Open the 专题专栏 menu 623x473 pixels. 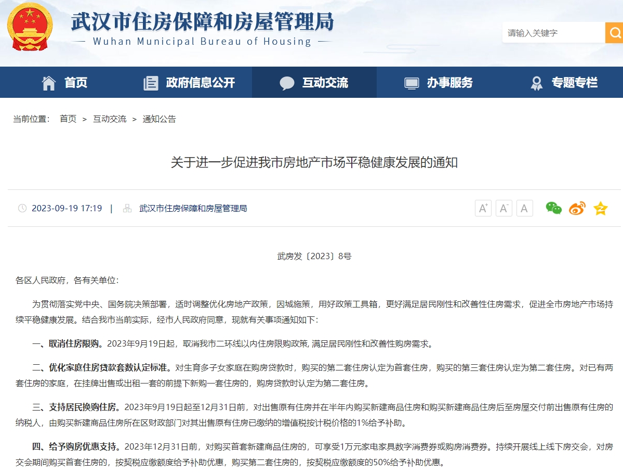[x=574, y=82]
